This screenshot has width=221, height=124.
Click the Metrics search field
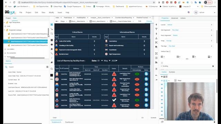(x=27, y=67)
